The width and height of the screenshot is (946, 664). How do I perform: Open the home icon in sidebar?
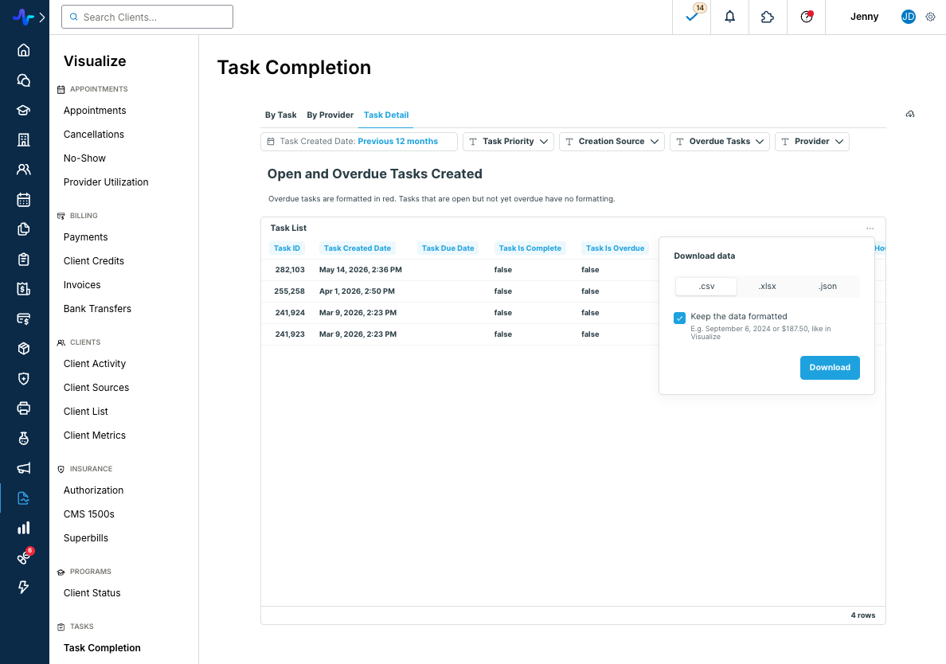24,50
